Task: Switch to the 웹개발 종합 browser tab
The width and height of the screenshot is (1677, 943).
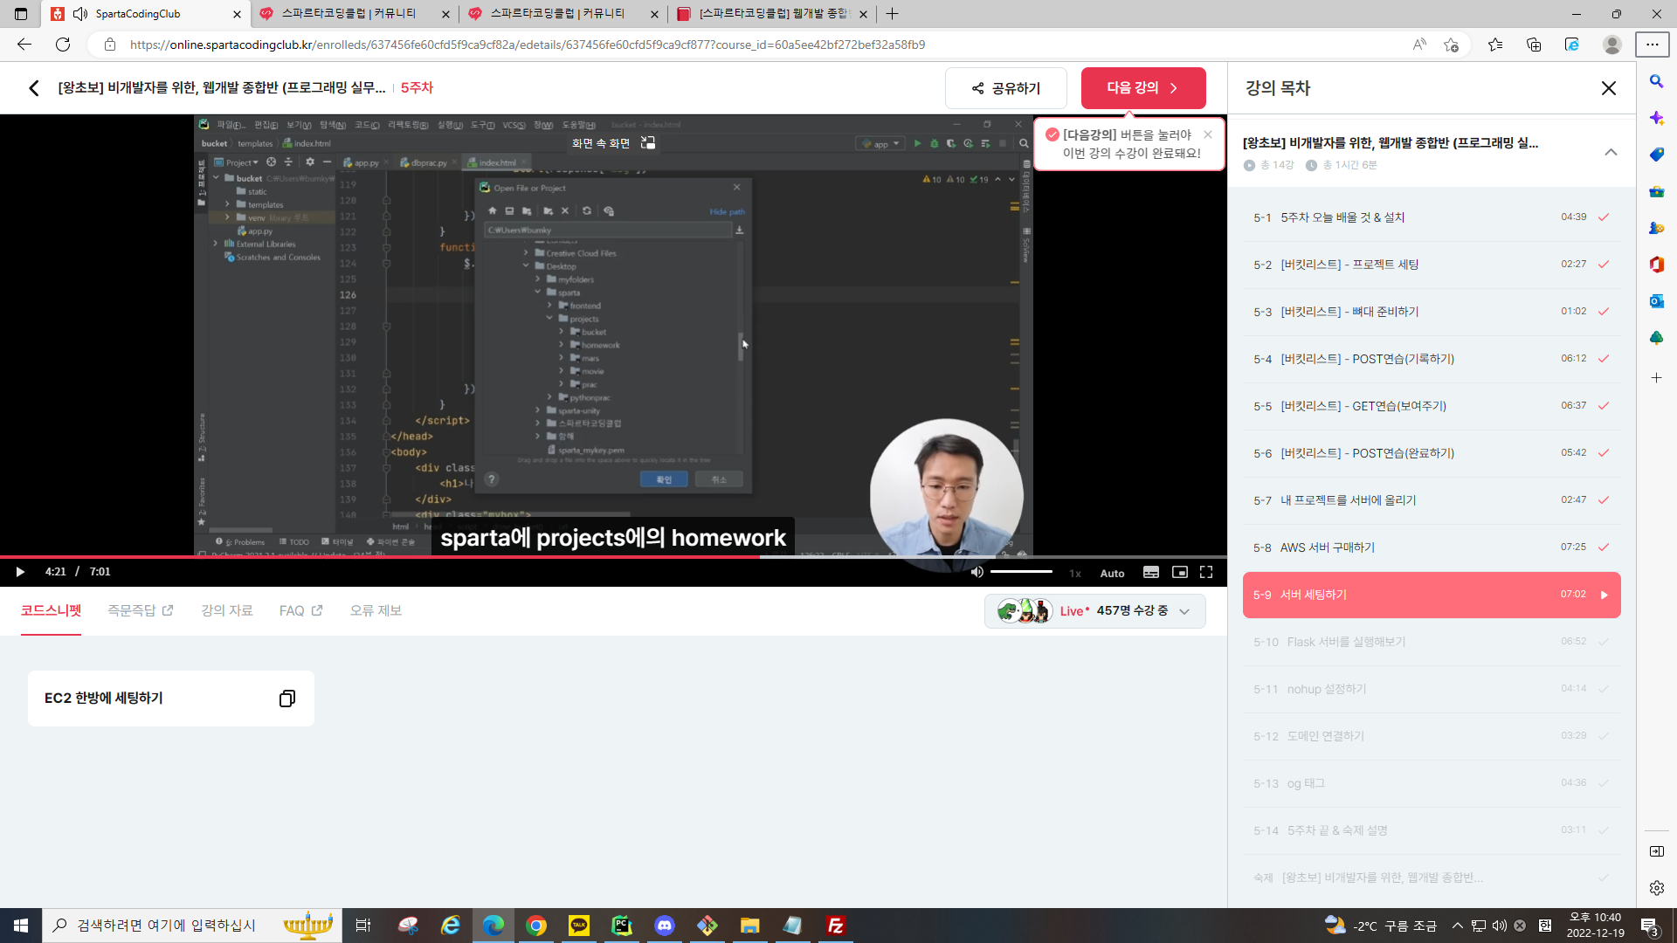Action: [772, 14]
